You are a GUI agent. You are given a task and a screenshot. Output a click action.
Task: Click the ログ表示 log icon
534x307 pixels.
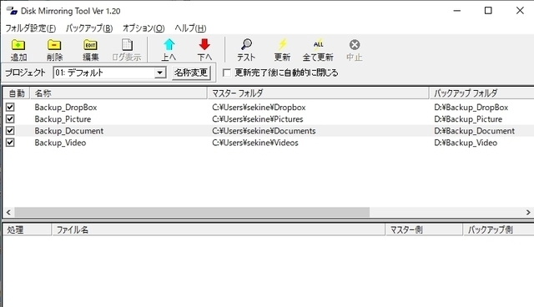(x=127, y=45)
